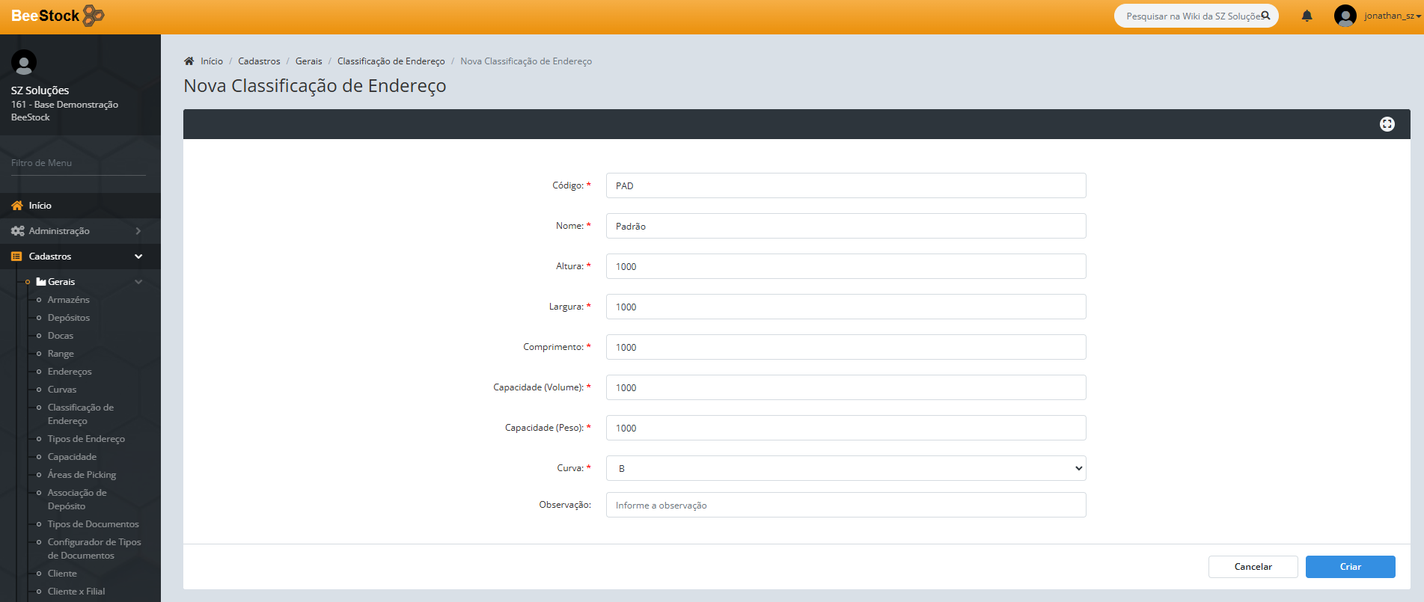1424x602 pixels.
Task: Click the BeeStock logo
Action: [x=58, y=16]
